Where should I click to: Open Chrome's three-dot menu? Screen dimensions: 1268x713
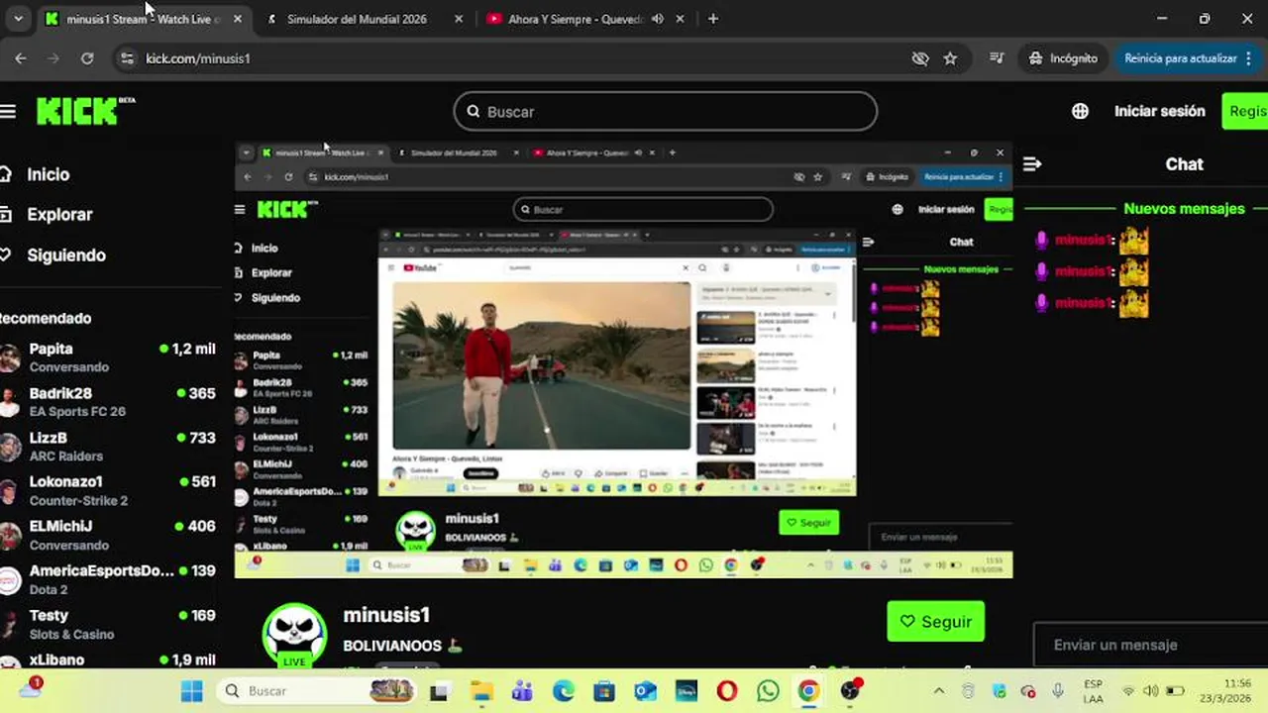tap(1248, 58)
